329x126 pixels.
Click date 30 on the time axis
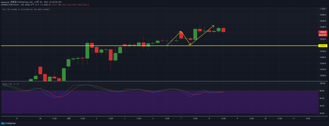40,118
